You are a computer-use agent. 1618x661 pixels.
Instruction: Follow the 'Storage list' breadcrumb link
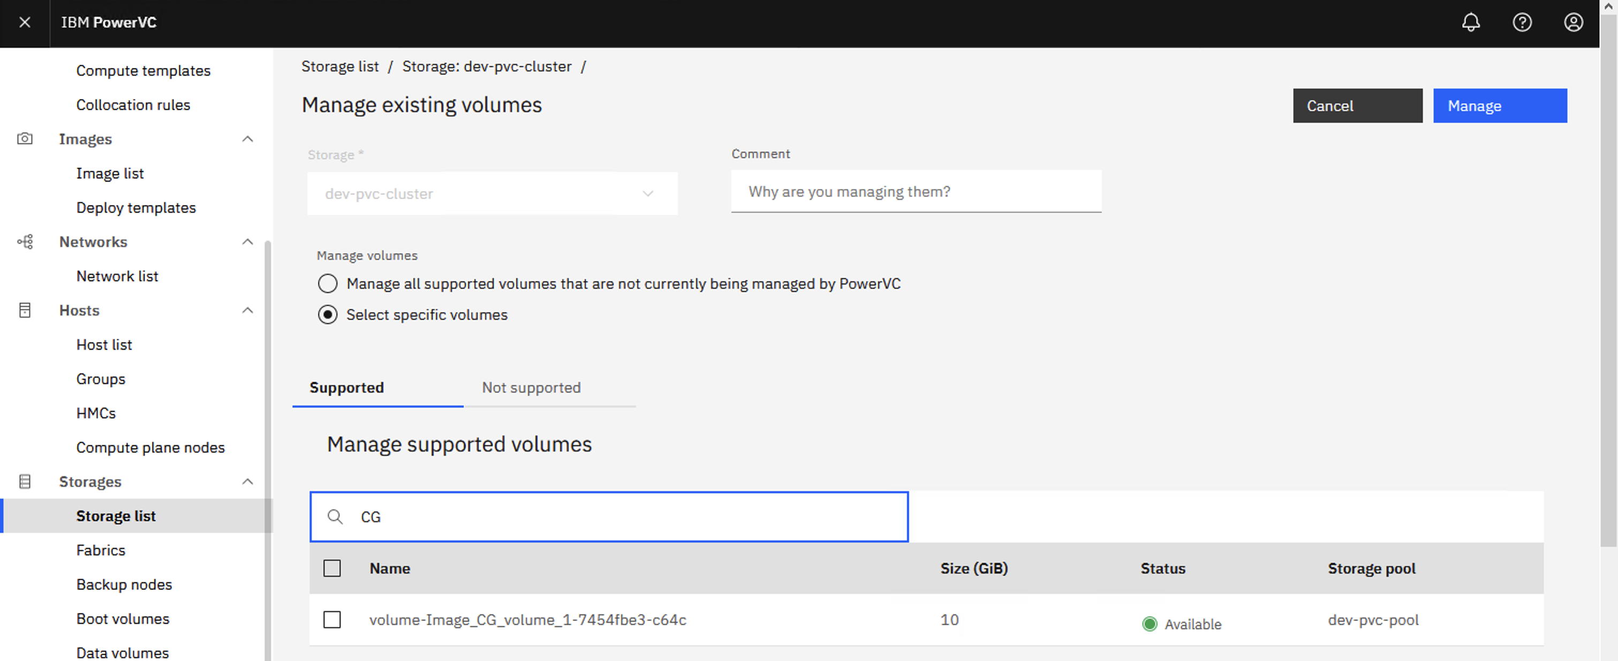(x=340, y=66)
